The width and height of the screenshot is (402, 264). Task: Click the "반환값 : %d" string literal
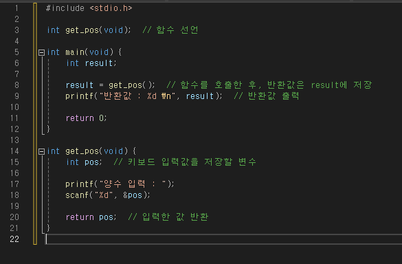click(137, 96)
